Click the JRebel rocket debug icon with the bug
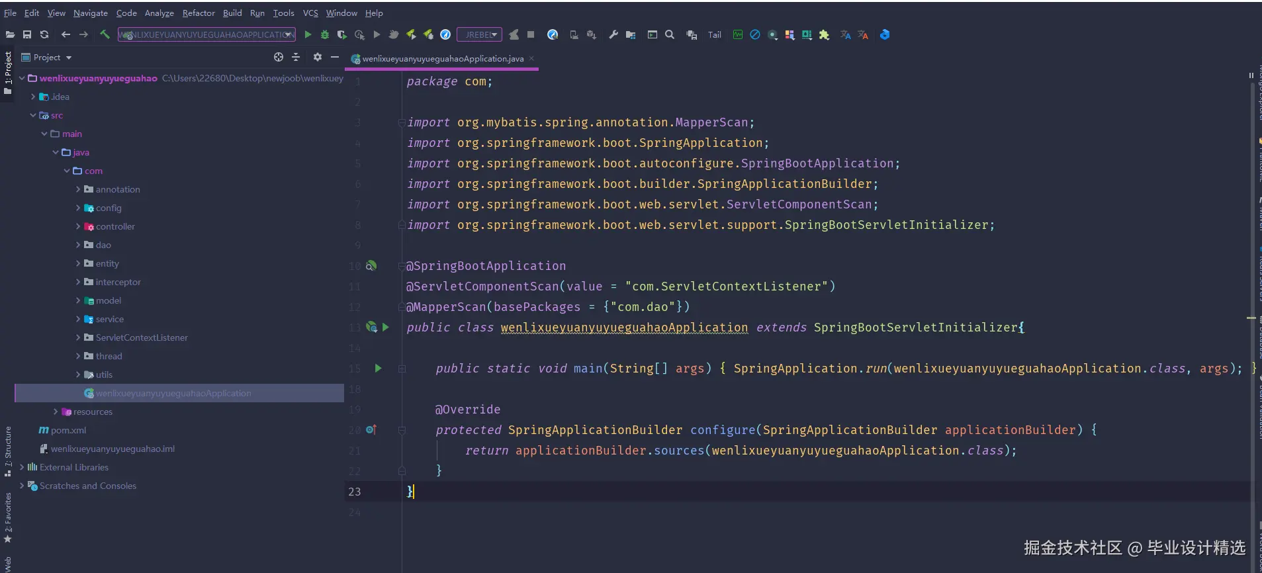Image resolution: width=1262 pixels, height=573 pixels. (x=428, y=34)
